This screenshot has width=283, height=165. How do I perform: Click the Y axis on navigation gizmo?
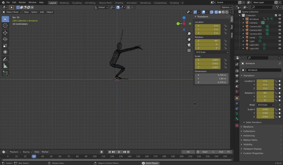(178, 23)
